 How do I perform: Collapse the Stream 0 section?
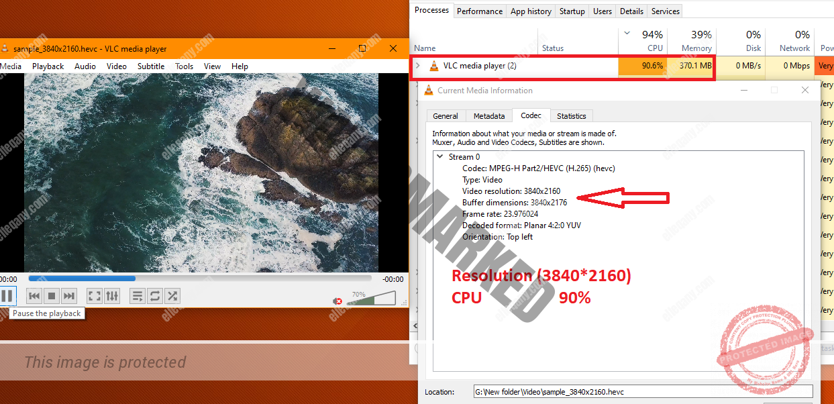click(439, 156)
